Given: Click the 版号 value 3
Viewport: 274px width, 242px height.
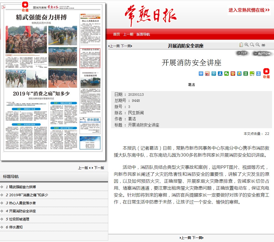Looking at the screenshot, I should click(129, 107).
